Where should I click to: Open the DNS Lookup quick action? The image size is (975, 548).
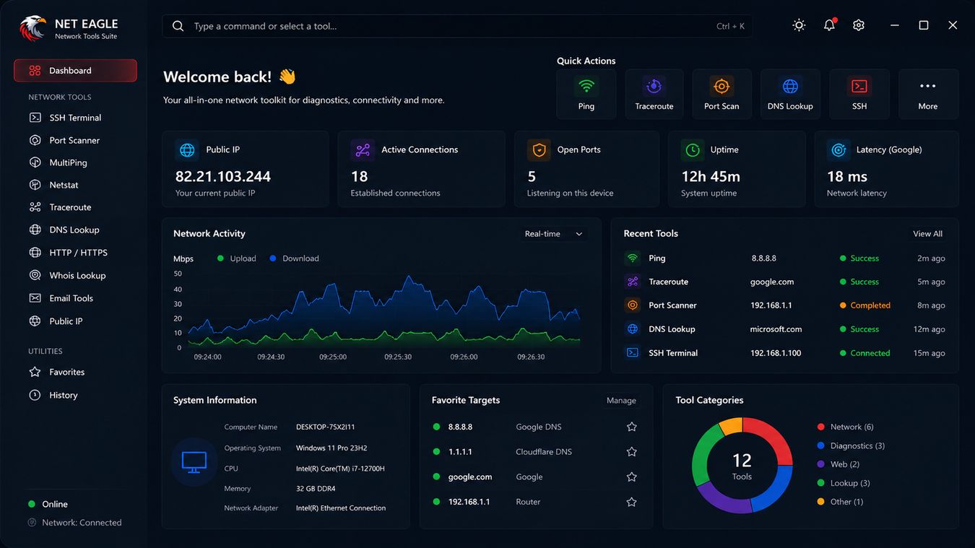point(790,94)
